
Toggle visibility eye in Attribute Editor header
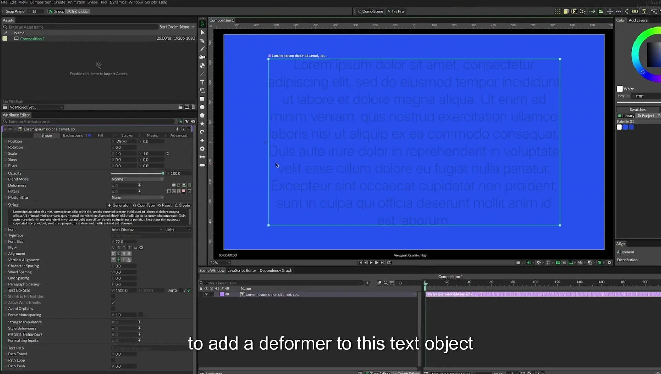click(x=10, y=129)
